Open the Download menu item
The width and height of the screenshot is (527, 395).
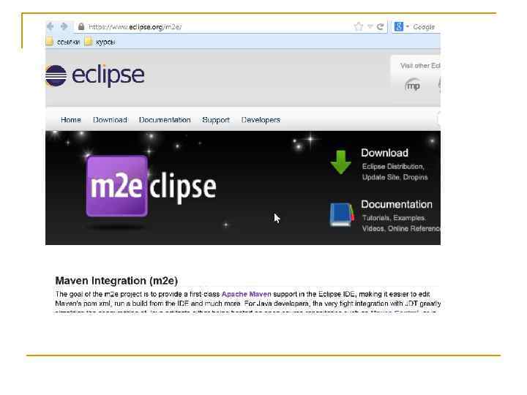(110, 120)
